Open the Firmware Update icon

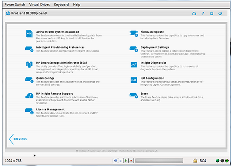tap(134, 34)
